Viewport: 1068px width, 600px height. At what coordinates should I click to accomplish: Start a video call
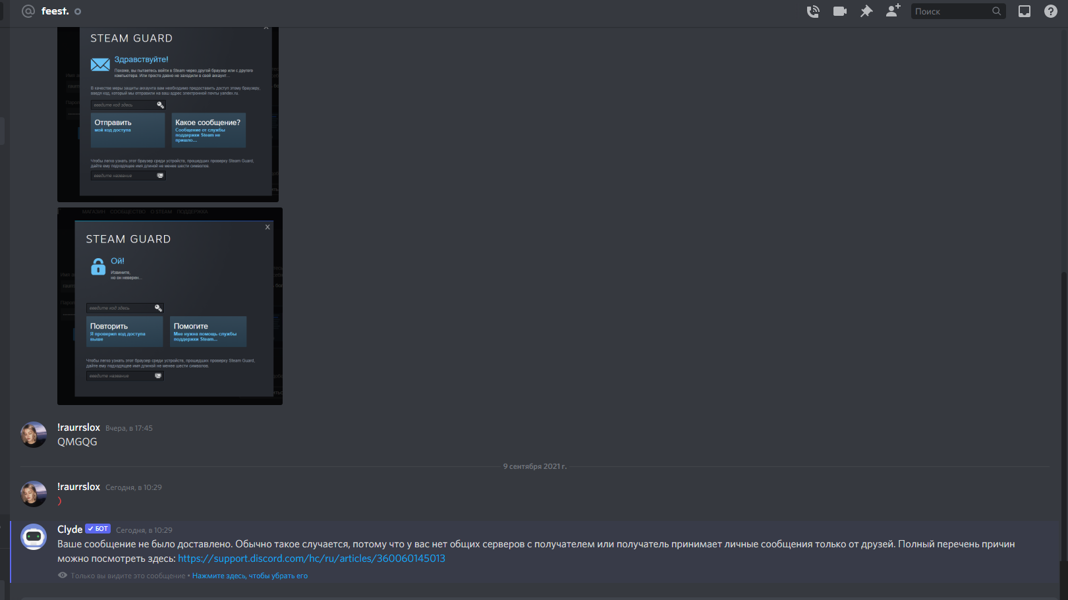coord(840,11)
